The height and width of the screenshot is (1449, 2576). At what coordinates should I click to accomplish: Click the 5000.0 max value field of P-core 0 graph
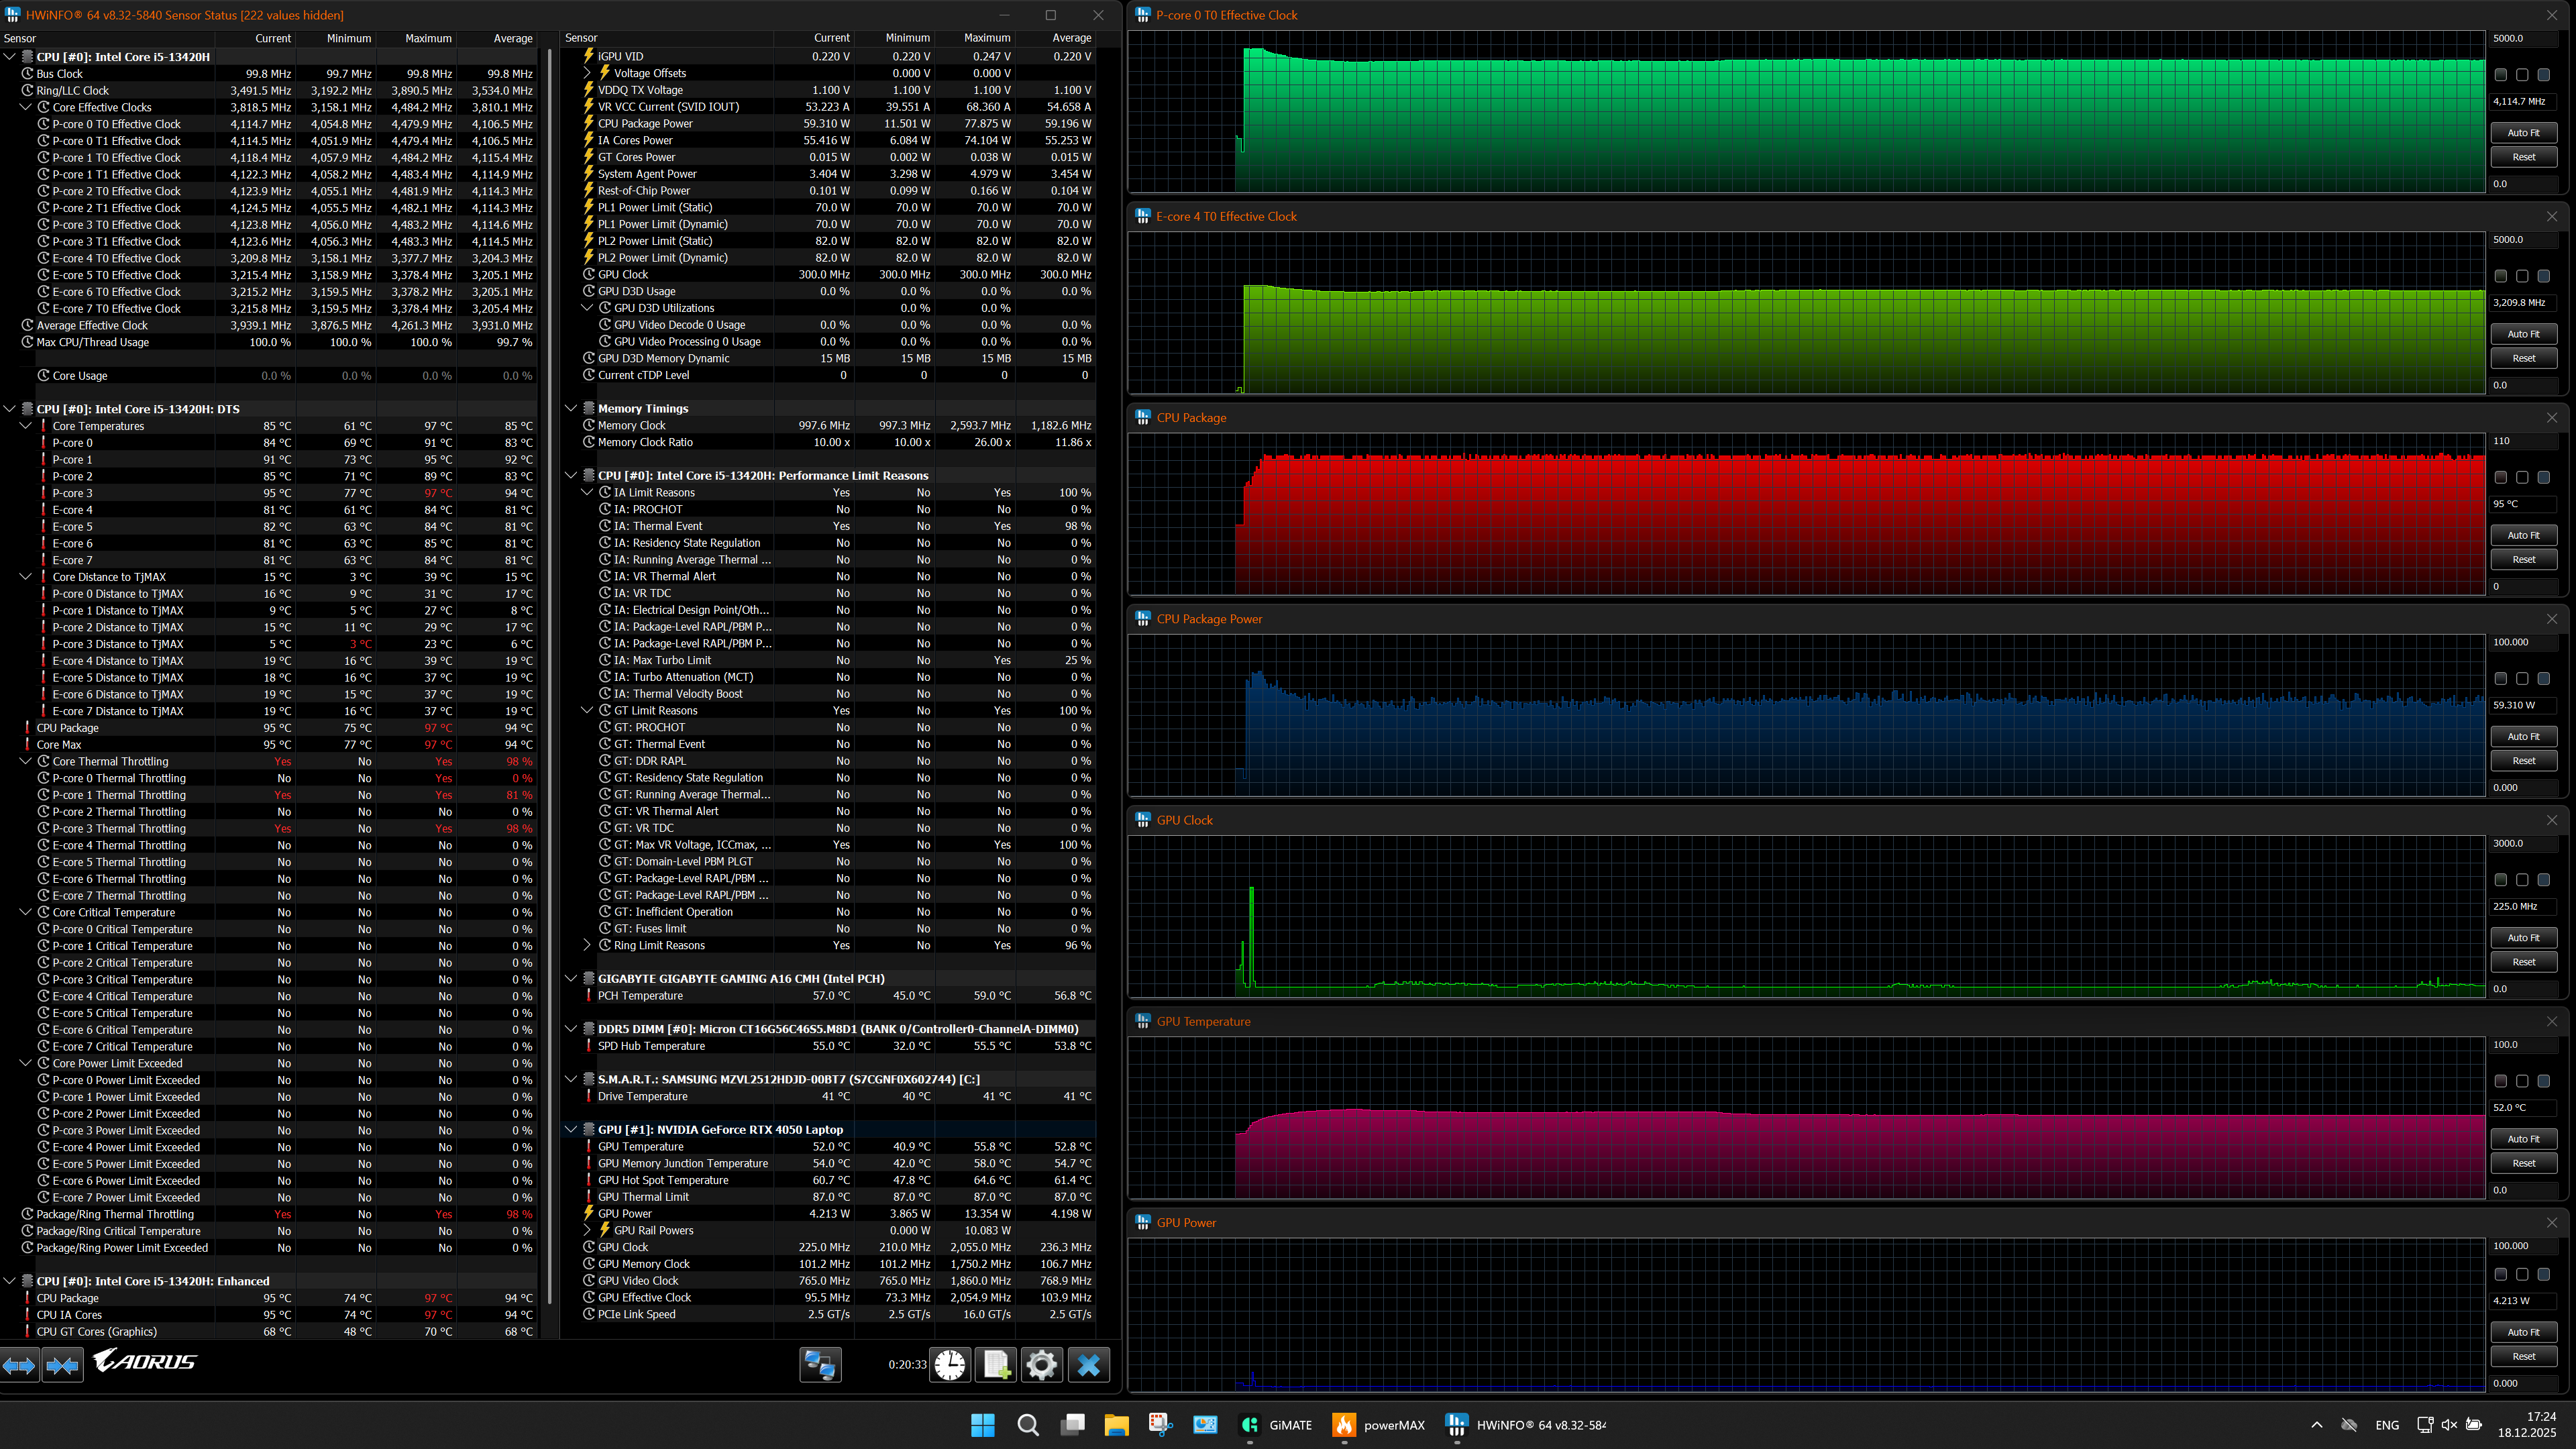2522,38
